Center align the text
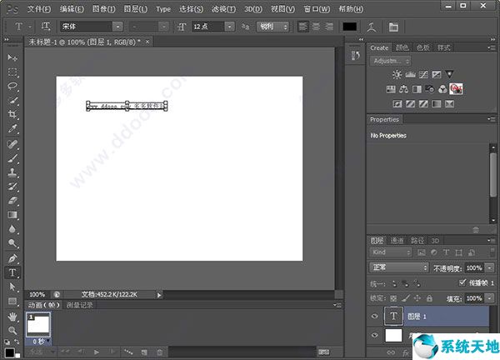 point(315,27)
